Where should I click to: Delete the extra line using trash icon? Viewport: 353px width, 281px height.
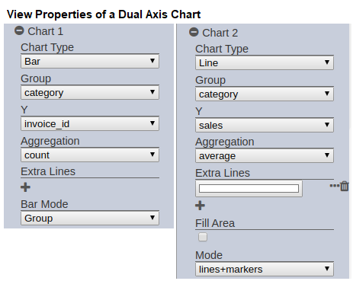pos(345,186)
